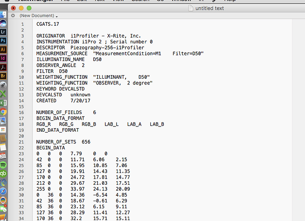Viewport: 305px width, 221px height.
Task: Click 'MEASUREMENT_SOURCE' on line 6
Action: (x=62, y=53)
